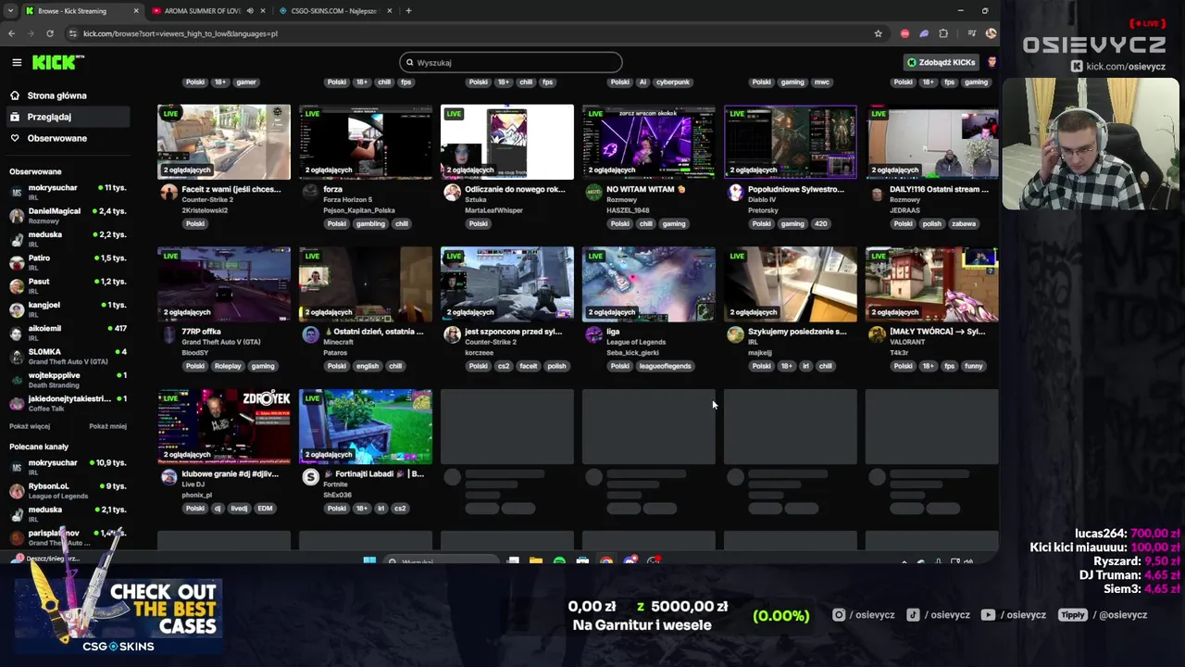The height and width of the screenshot is (667, 1185).
Task: Click the phonix_pl channel avatar
Action: coord(168,476)
